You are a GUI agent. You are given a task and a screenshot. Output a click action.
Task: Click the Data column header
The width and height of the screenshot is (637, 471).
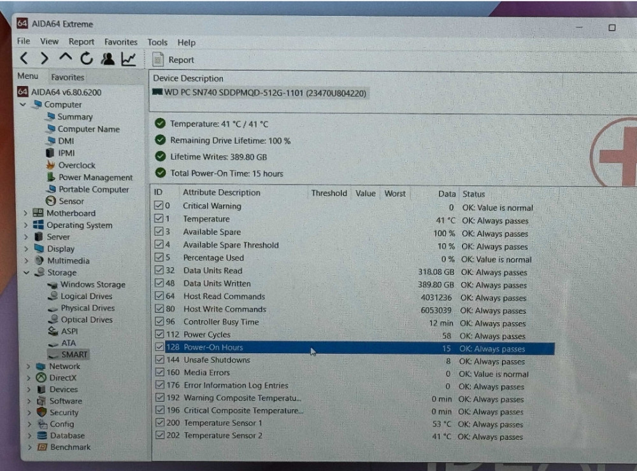tap(447, 193)
